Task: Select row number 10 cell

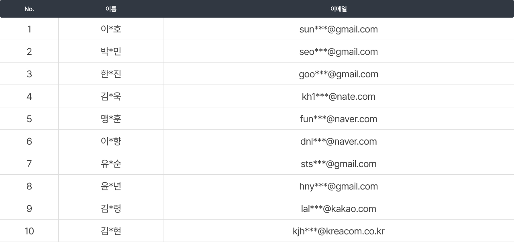Action: pos(29,231)
